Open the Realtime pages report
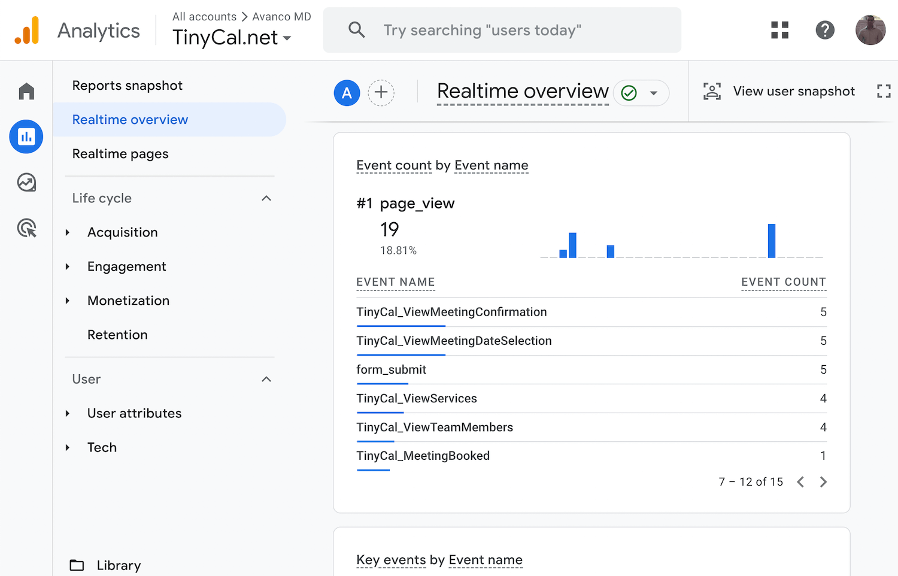The height and width of the screenshot is (576, 898). tap(120, 154)
